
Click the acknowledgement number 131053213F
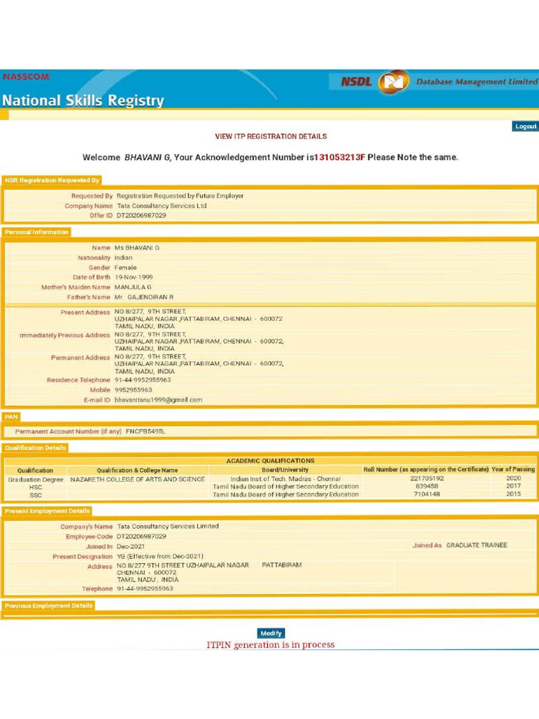[x=340, y=157]
